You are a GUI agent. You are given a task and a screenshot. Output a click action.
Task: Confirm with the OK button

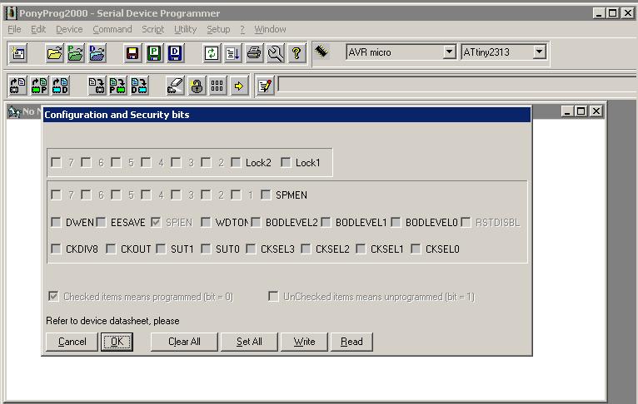coord(117,342)
